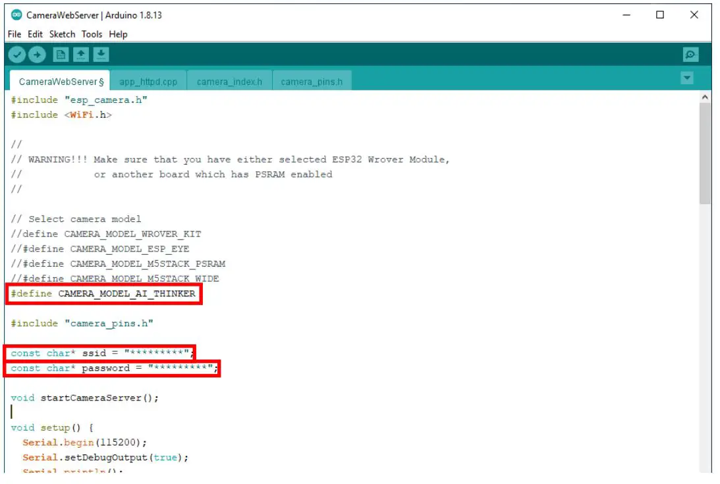
Task: Click the Serial.setDebugOutput(true); line
Action: click(105, 458)
